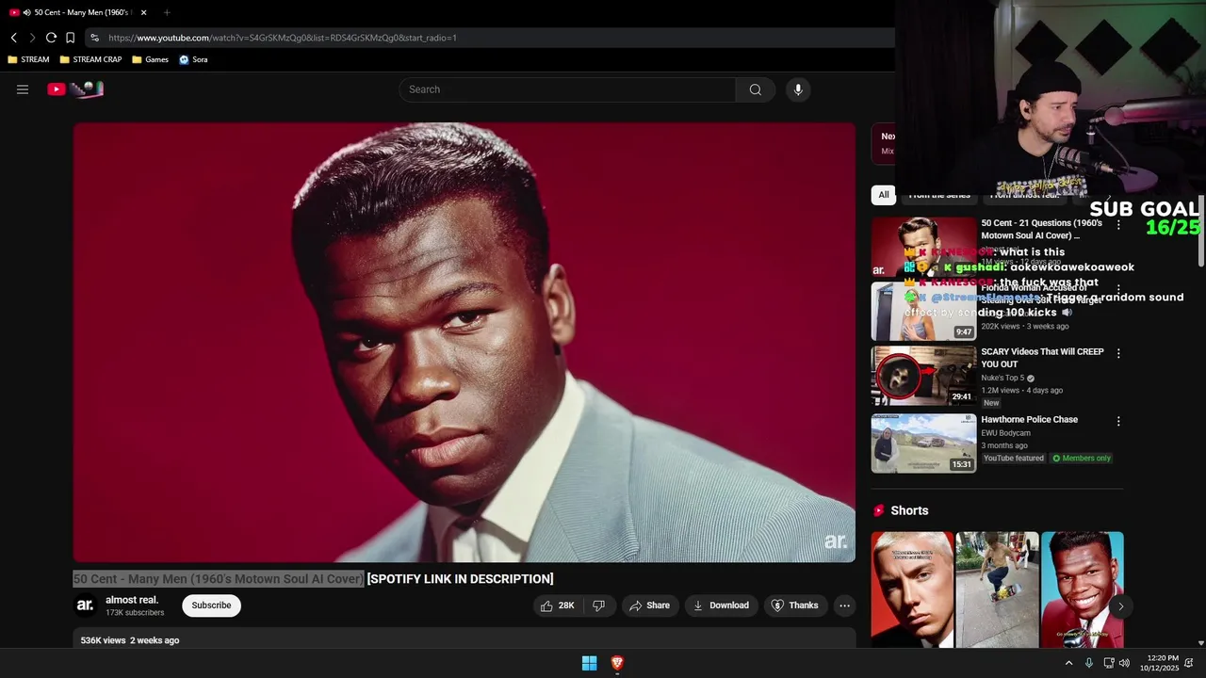
Task: Open a new browser tab
Action: click(x=167, y=13)
